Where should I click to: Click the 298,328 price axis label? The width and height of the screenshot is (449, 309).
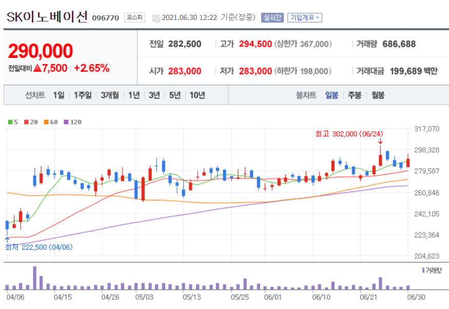click(426, 150)
